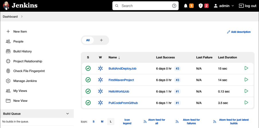Click the search help question-mark icon
This screenshot has width=259, height=128.
(x=174, y=6)
